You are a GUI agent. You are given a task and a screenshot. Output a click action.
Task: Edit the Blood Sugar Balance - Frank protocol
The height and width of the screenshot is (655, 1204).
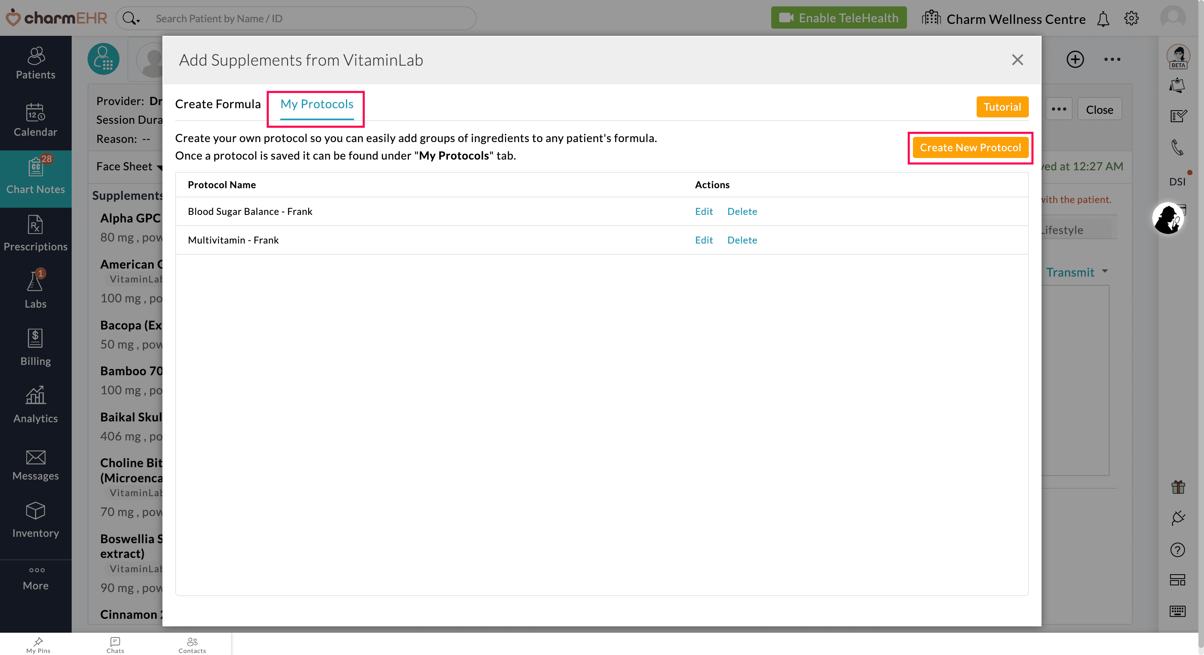tap(704, 211)
